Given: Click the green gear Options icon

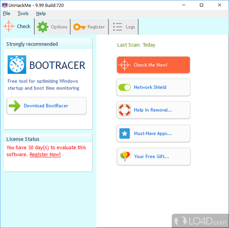Looking at the screenshot, I should tap(42, 27).
